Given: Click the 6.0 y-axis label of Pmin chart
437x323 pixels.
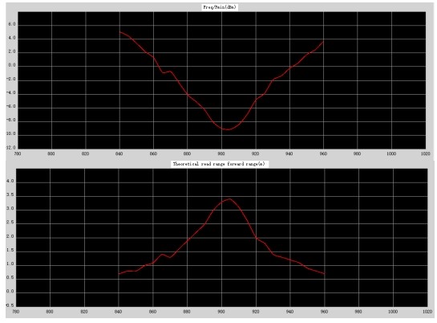Looking at the screenshot, I should point(12,25).
